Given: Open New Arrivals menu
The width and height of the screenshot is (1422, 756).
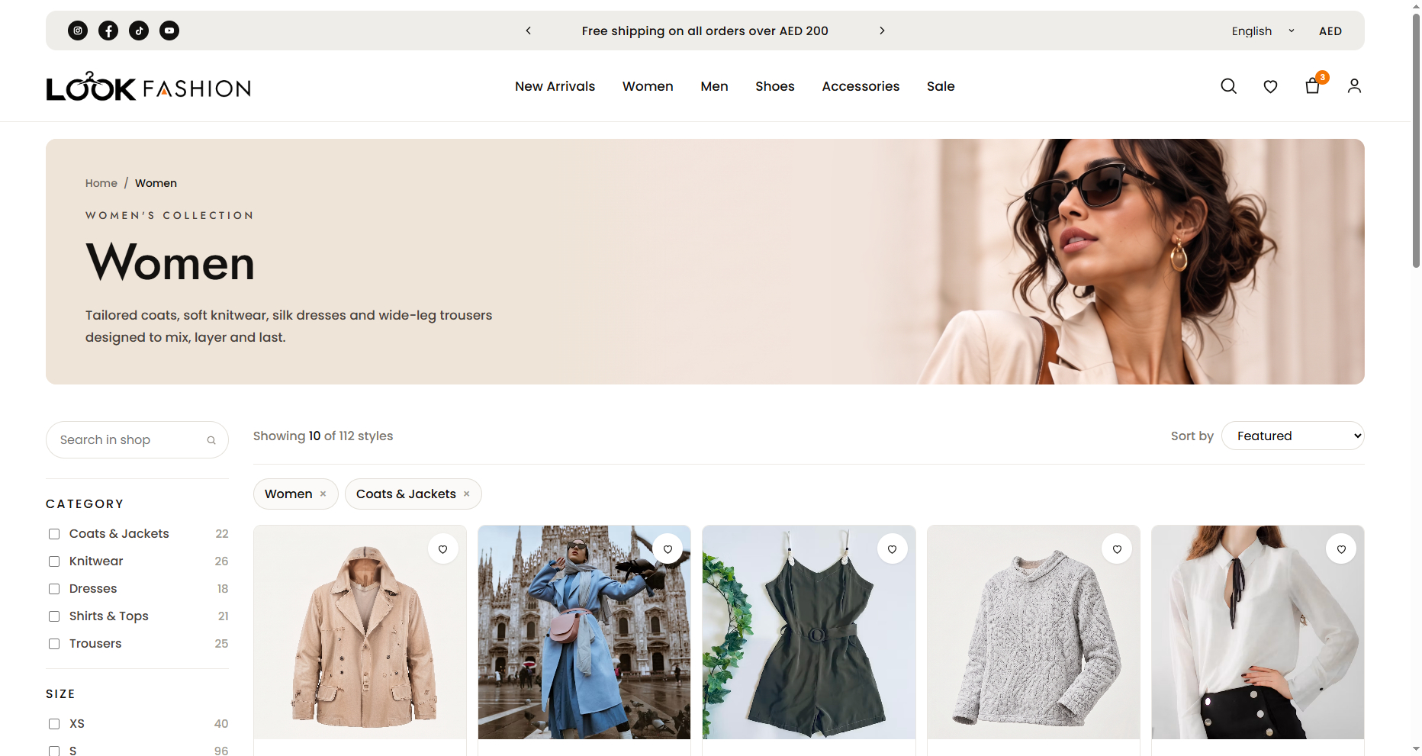Looking at the screenshot, I should (x=555, y=86).
